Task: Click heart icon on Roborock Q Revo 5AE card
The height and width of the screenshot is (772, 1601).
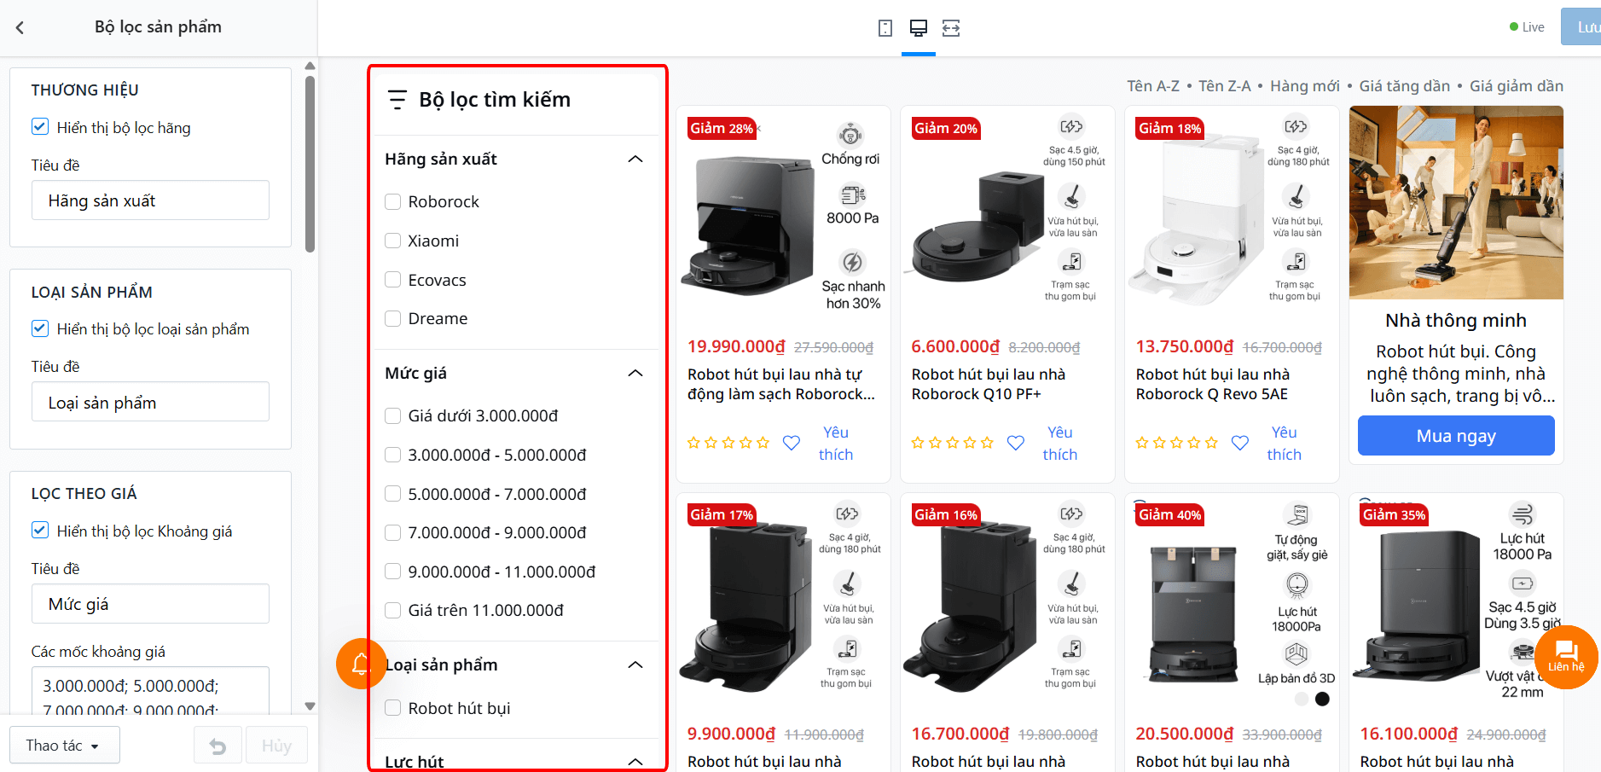Action: click(x=1240, y=443)
